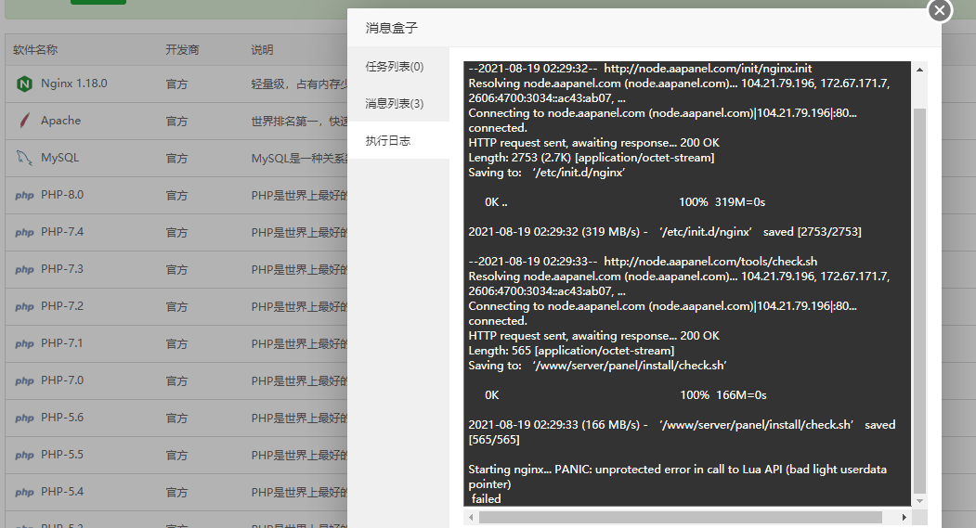The image size is (976, 528).
Task: Click the MySQL dolphin icon
Action: [x=24, y=158]
